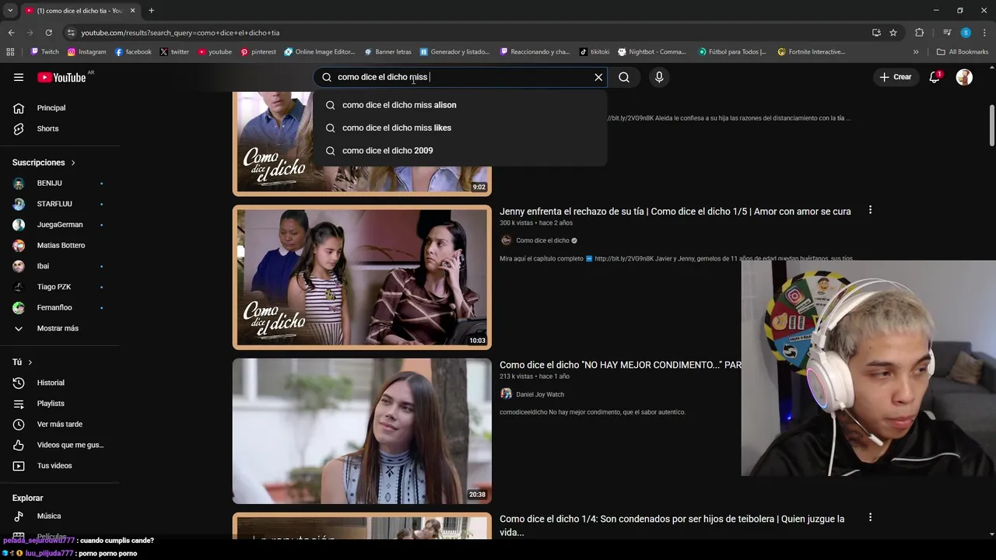Click in the YouTube search input field
The height and width of the screenshot is (560, 996).
459,77
